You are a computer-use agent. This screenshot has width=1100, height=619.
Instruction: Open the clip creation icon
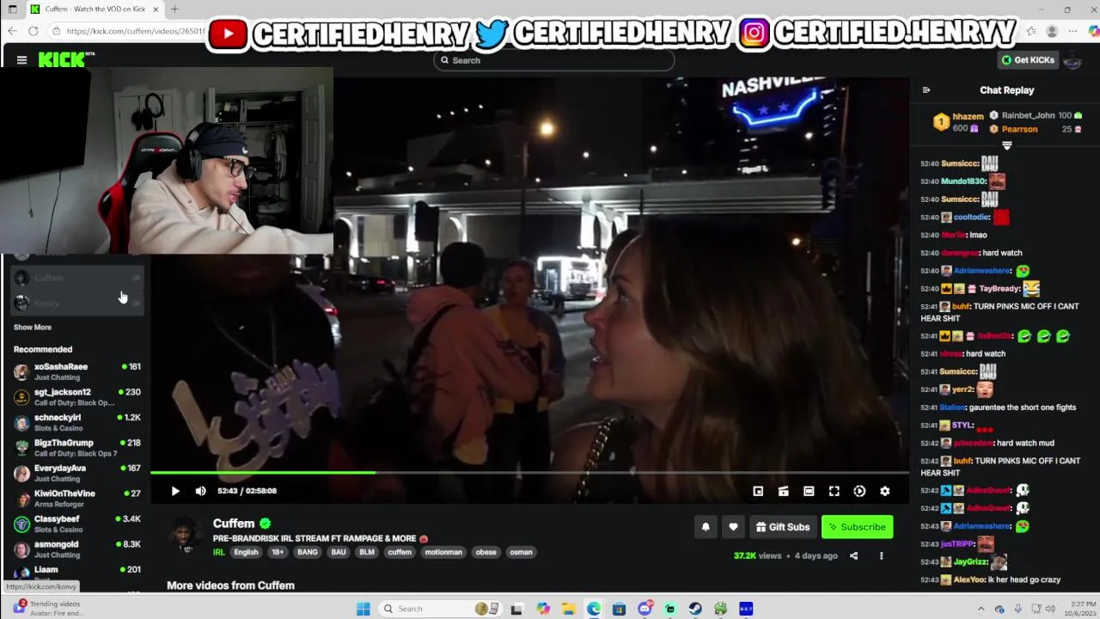point(783,491)
